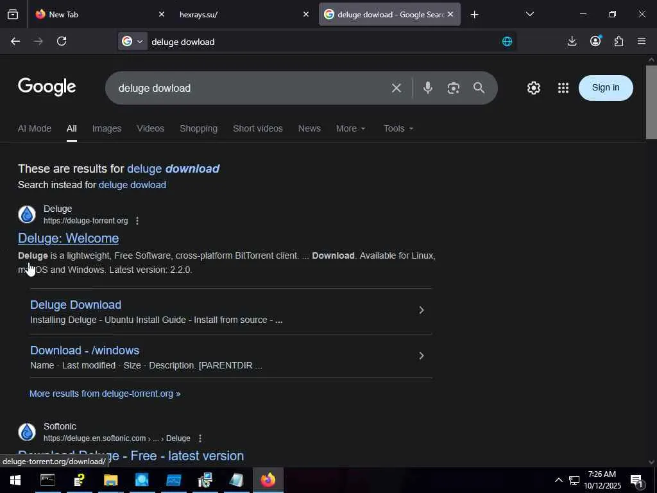
Task: Click the translate page globe icon
Action: tap(507, 42)
